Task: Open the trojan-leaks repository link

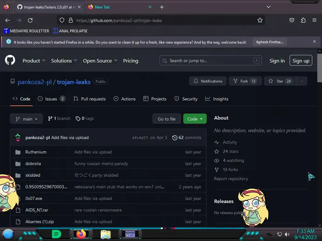Action: tap(74, 82)
